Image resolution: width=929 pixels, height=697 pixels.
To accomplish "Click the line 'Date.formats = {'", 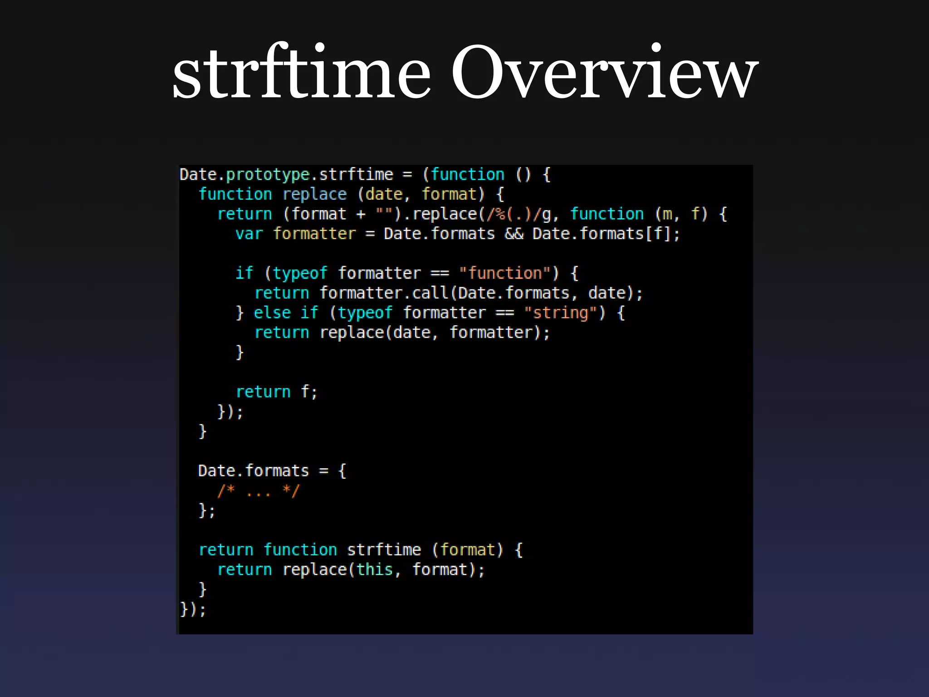I will [273, 471].
